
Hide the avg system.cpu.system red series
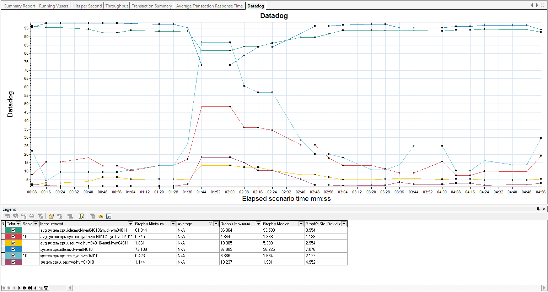pos(14,237)
